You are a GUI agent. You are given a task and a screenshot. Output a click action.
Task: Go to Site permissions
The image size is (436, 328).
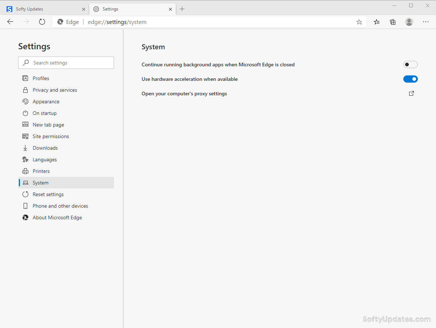coord(66,136)
